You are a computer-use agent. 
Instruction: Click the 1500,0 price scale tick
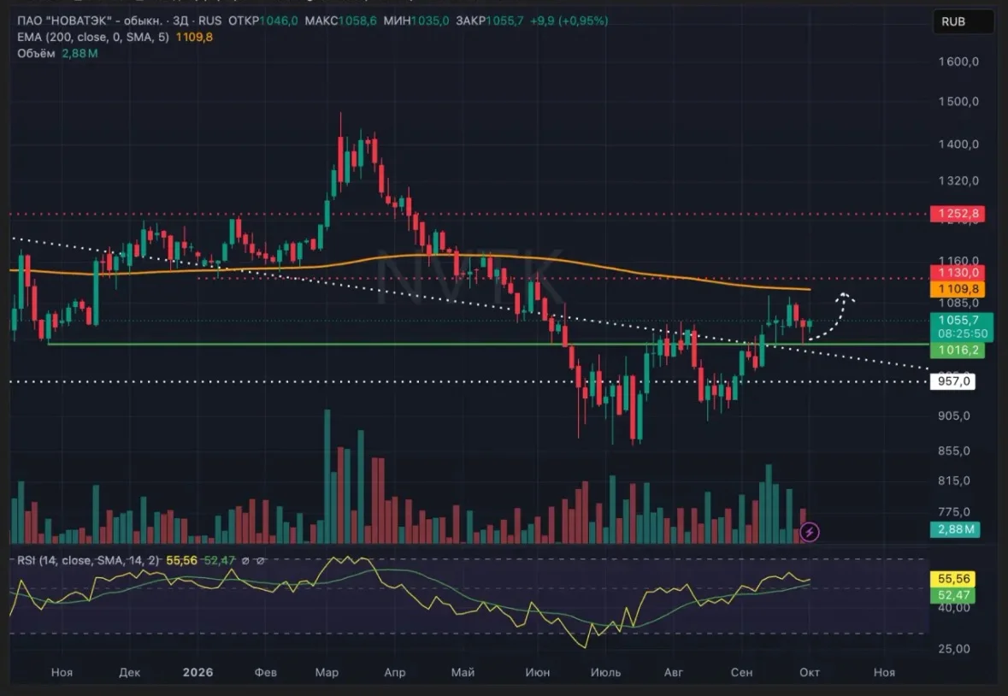pos(958,102)
